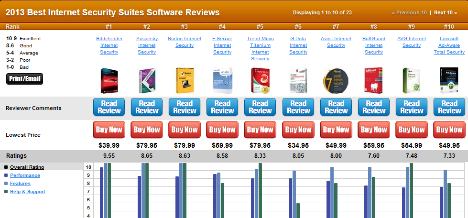Click the F-Secure product box image
The height and width of the screenshot is (218, 468).
pyautogui.click(x=222, y=81)
